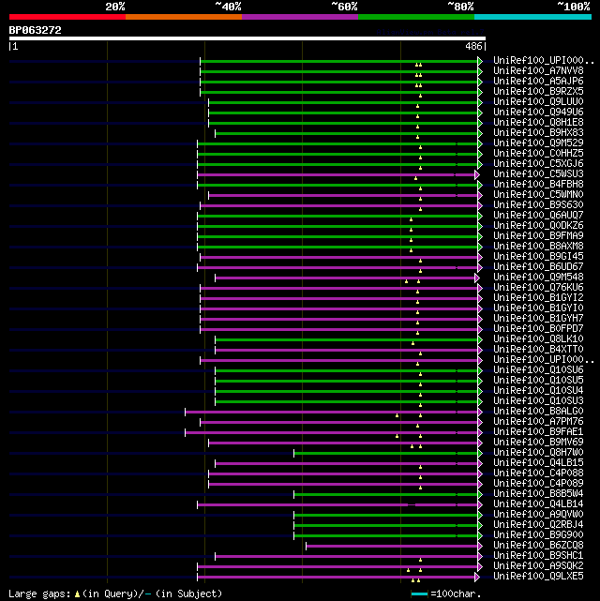The height and width of the screenshot is (601, 600).
Task: Select the UniRef100_C5WMN0 label
Action: point(538,195)
